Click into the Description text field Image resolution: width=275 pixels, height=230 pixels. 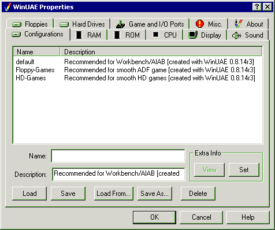(x=118, y=174)
